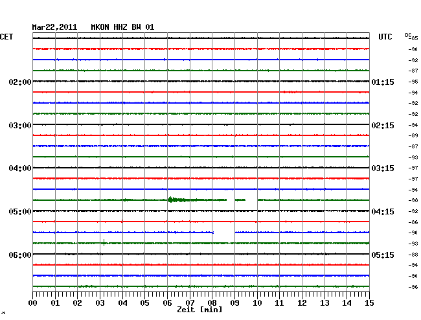Select minute 12 on the time axis
Image resolution: width=421 pixels, height=320 pixels.
302,303
